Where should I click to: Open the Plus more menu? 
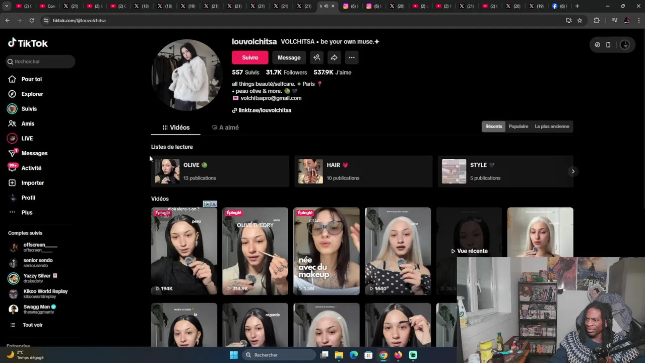[x=21, y=212]
